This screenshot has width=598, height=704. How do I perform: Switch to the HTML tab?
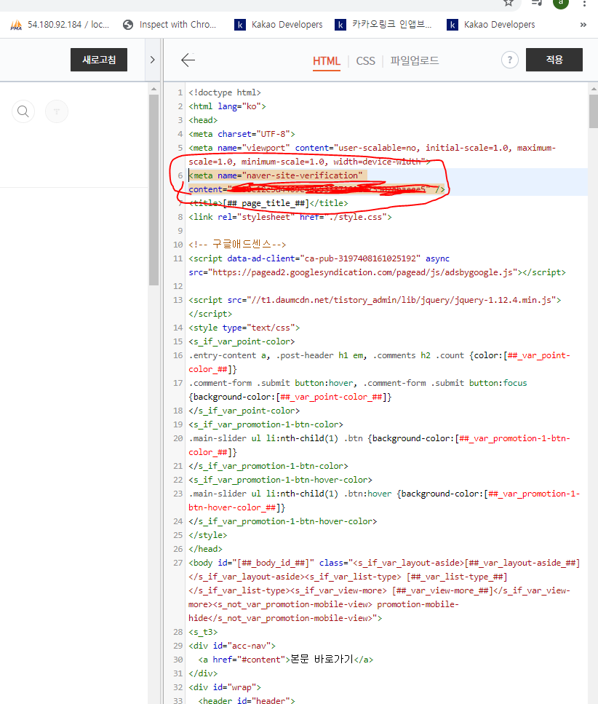(x=327, y=61)
